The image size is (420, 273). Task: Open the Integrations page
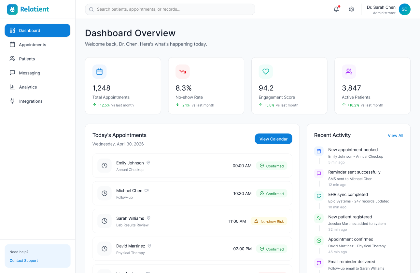[x=37, y=101]
